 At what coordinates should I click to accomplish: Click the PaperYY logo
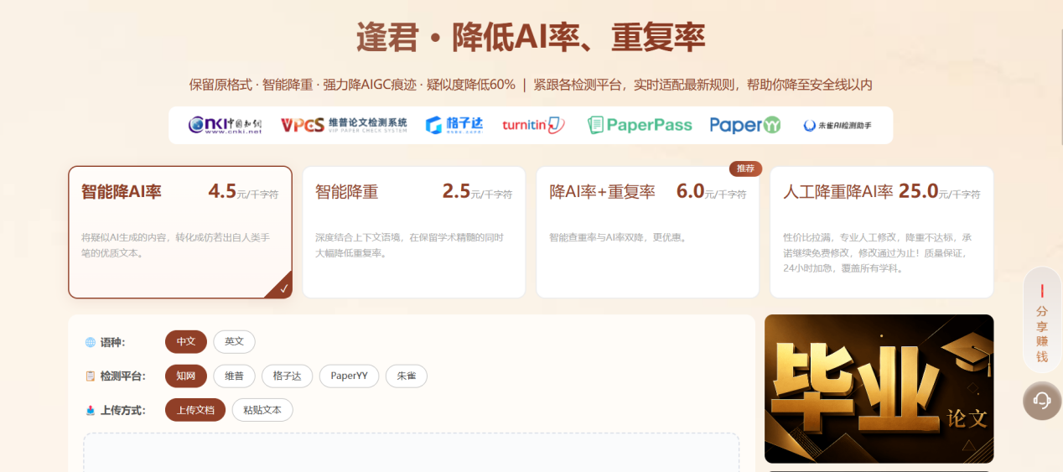(x=745, y=125)
